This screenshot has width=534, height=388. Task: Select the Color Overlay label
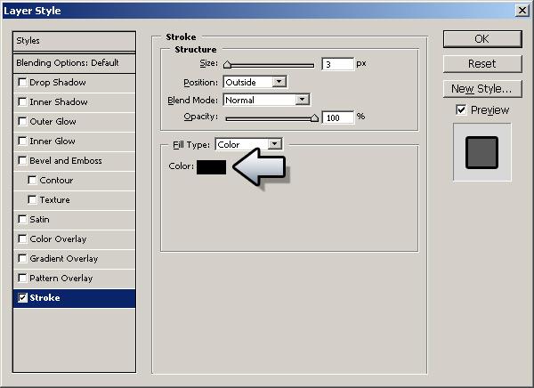coord(58,239)
